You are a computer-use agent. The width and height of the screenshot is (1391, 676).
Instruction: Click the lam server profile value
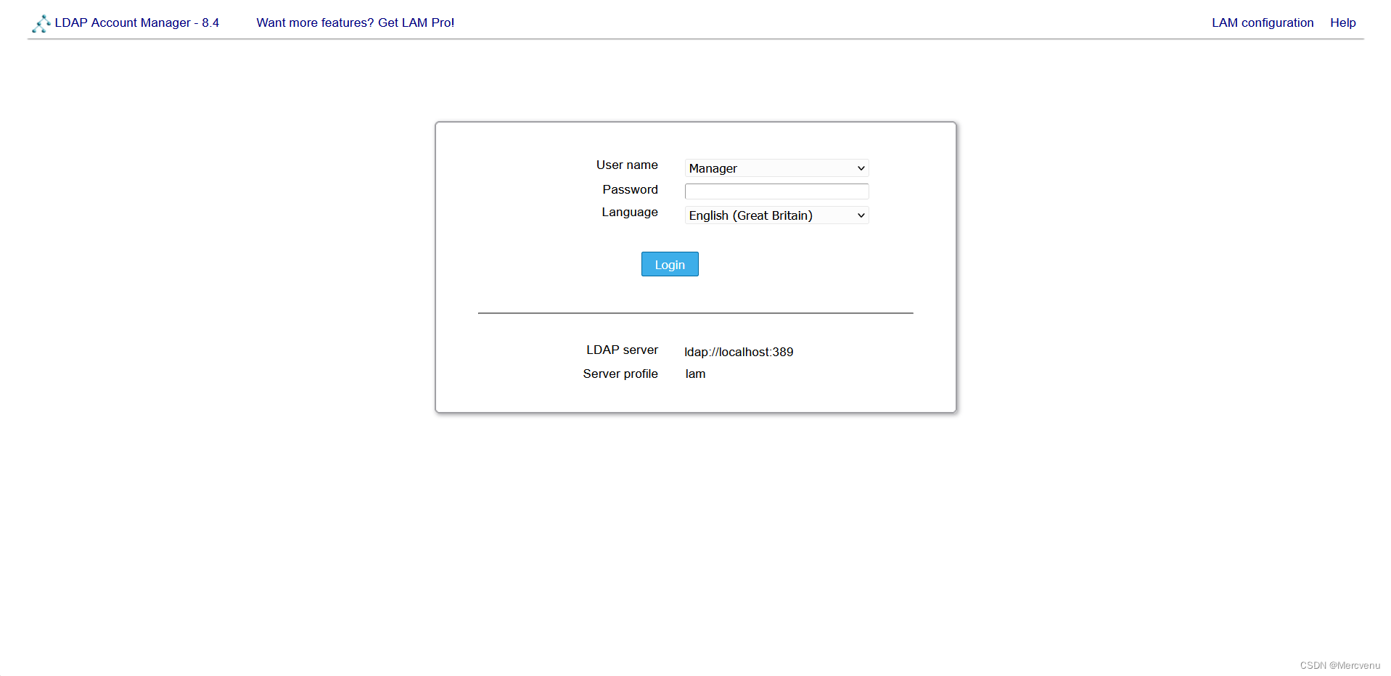(x=695, y=374)
